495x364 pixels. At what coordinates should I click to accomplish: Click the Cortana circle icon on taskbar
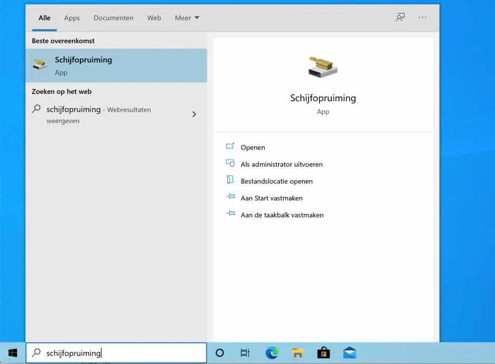220,353
